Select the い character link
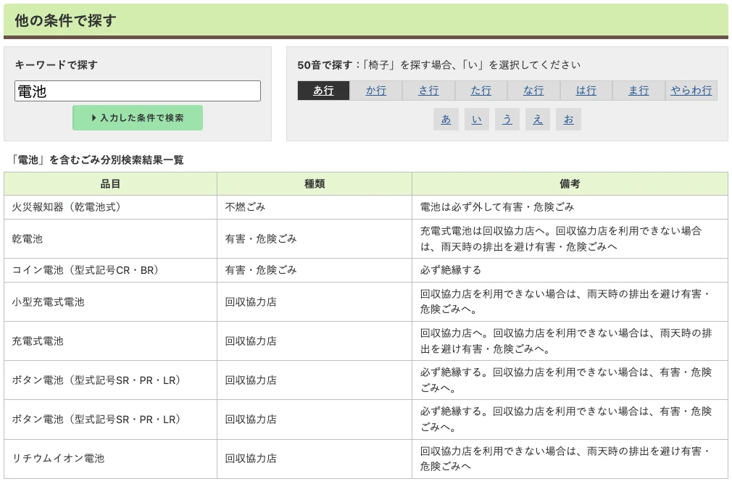 (x=476, y=119)
